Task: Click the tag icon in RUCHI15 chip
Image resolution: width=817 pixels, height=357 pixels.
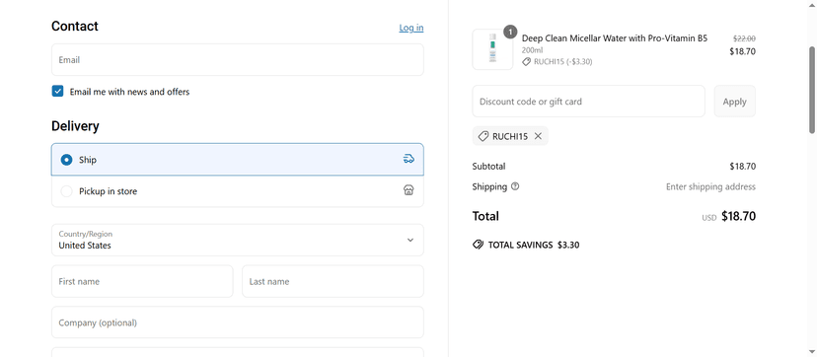Action: [x=483, y=136]
